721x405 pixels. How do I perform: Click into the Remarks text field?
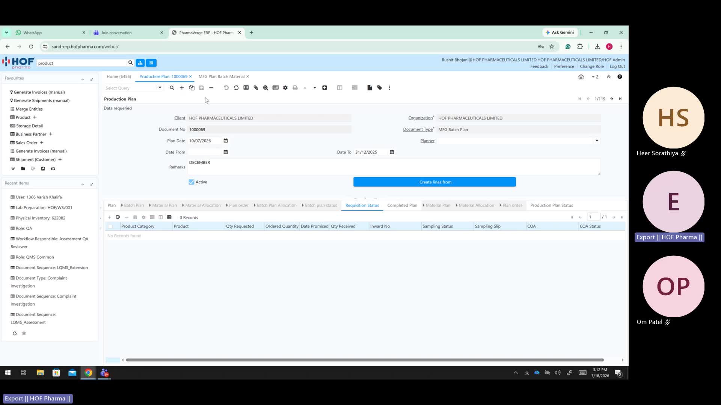point(394,167)
